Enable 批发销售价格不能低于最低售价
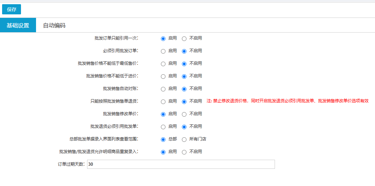Image resolution: width=375 pixels, height=186 pixels. 163,64
